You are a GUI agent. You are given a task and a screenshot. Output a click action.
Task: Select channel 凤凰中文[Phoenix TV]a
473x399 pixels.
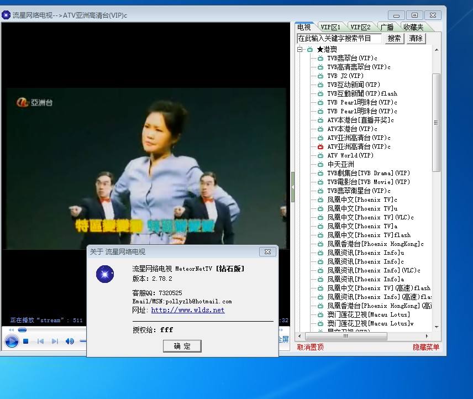362,226
